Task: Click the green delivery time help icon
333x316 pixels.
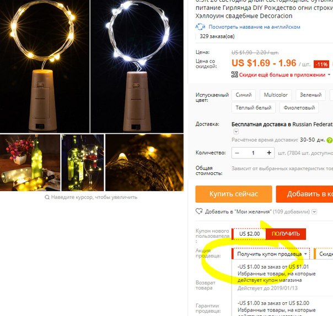Action: click(x=330, y=140)
